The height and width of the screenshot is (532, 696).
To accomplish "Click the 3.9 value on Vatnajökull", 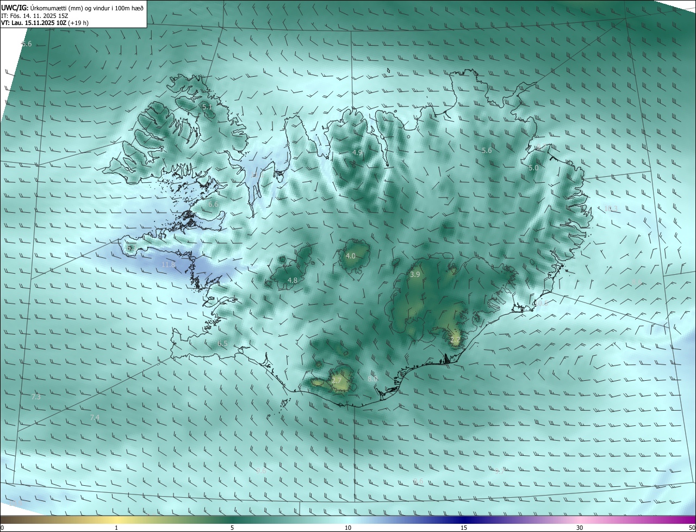I will click(x=415, y=275).
